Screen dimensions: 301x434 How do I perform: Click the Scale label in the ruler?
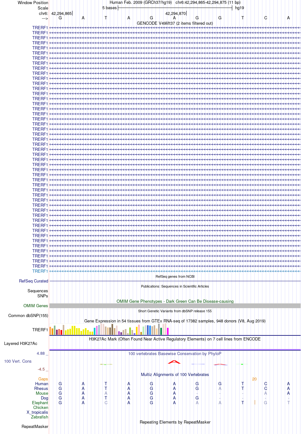click(x=43, y=8)
